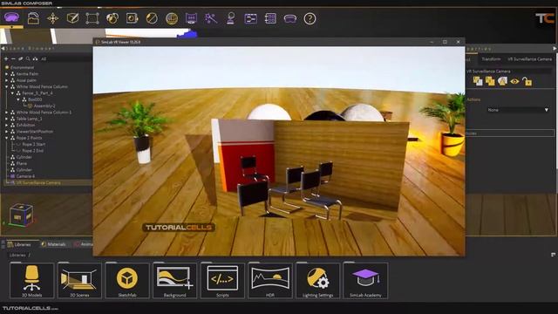Click the first yellow copy icon in Properties
The height and width of the screenshot is (314, 558).
478,81
